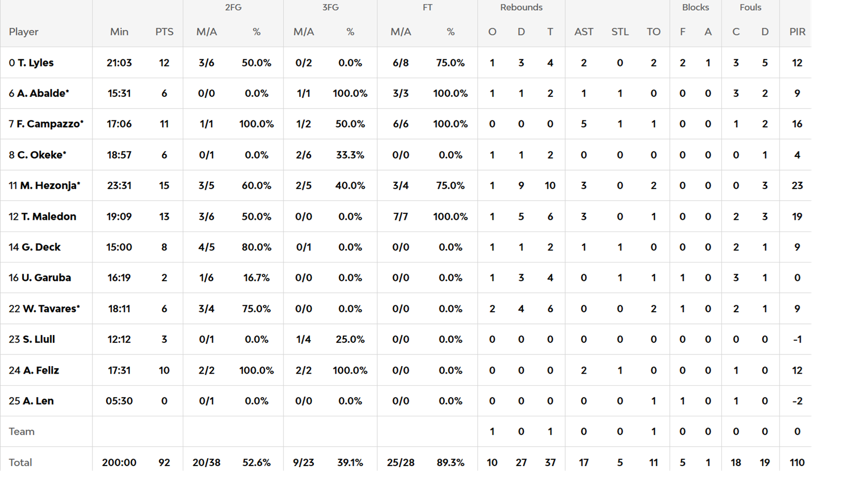Click S. Llull's name
The height and width of the screenshot is (494, 843).
tap(39, 339)
